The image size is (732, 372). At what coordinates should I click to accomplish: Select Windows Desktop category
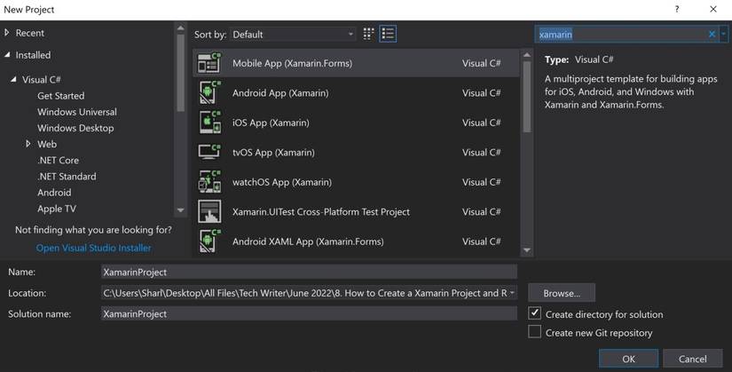click(75, 128)
